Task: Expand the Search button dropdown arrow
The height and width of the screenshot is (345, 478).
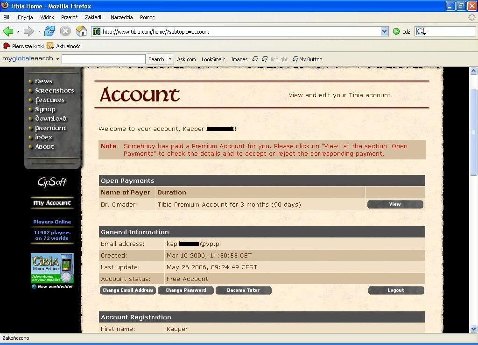Action: tap(170, 59)
